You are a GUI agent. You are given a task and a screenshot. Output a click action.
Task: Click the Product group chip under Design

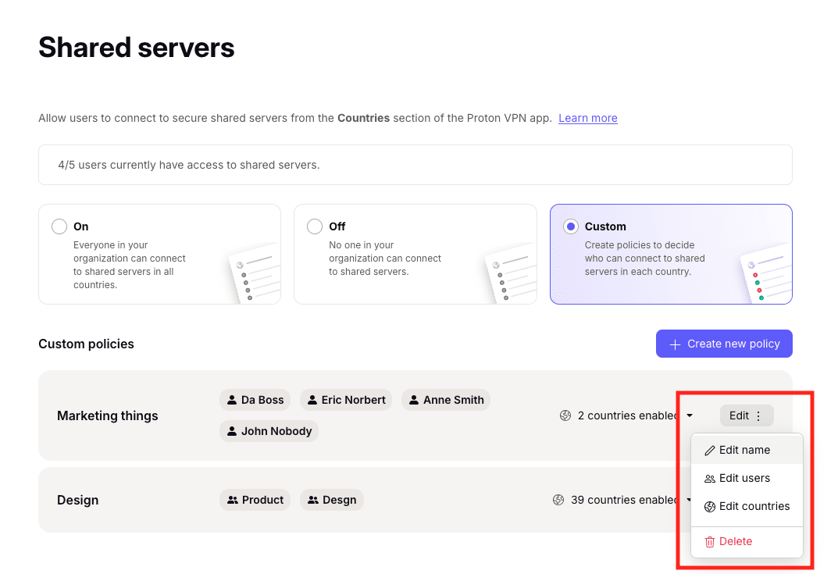point(255,500)
